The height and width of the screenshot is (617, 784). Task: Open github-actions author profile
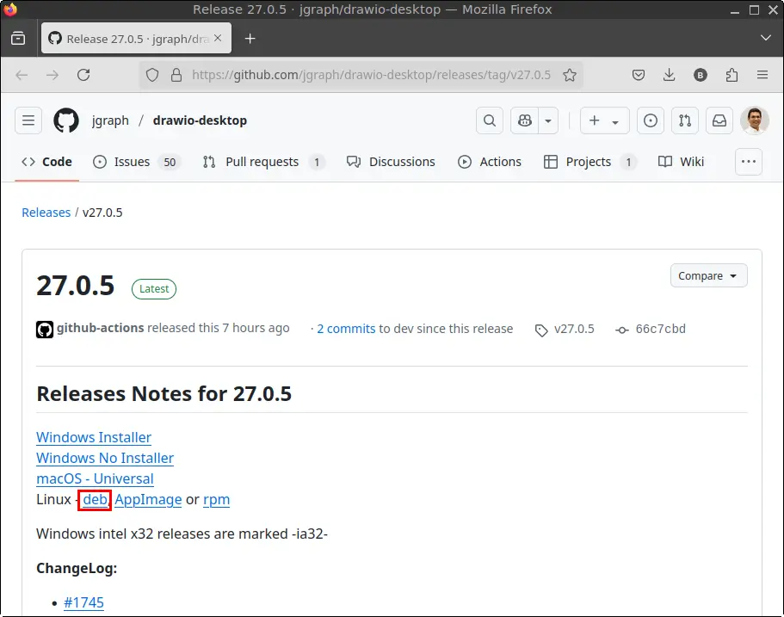100,328
